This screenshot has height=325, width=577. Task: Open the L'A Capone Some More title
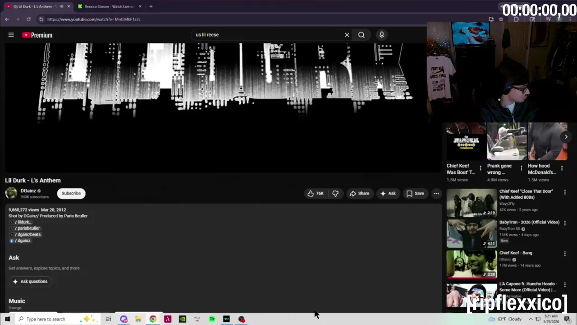(528, 287)
